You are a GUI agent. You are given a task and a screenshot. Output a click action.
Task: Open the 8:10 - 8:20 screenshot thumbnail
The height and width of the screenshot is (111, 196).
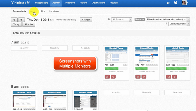pyautogui.click(x=55, y=101)
